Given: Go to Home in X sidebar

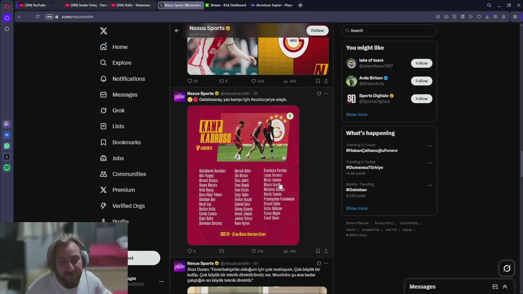Looking at the screenshot, I should [x=114, y=47].
